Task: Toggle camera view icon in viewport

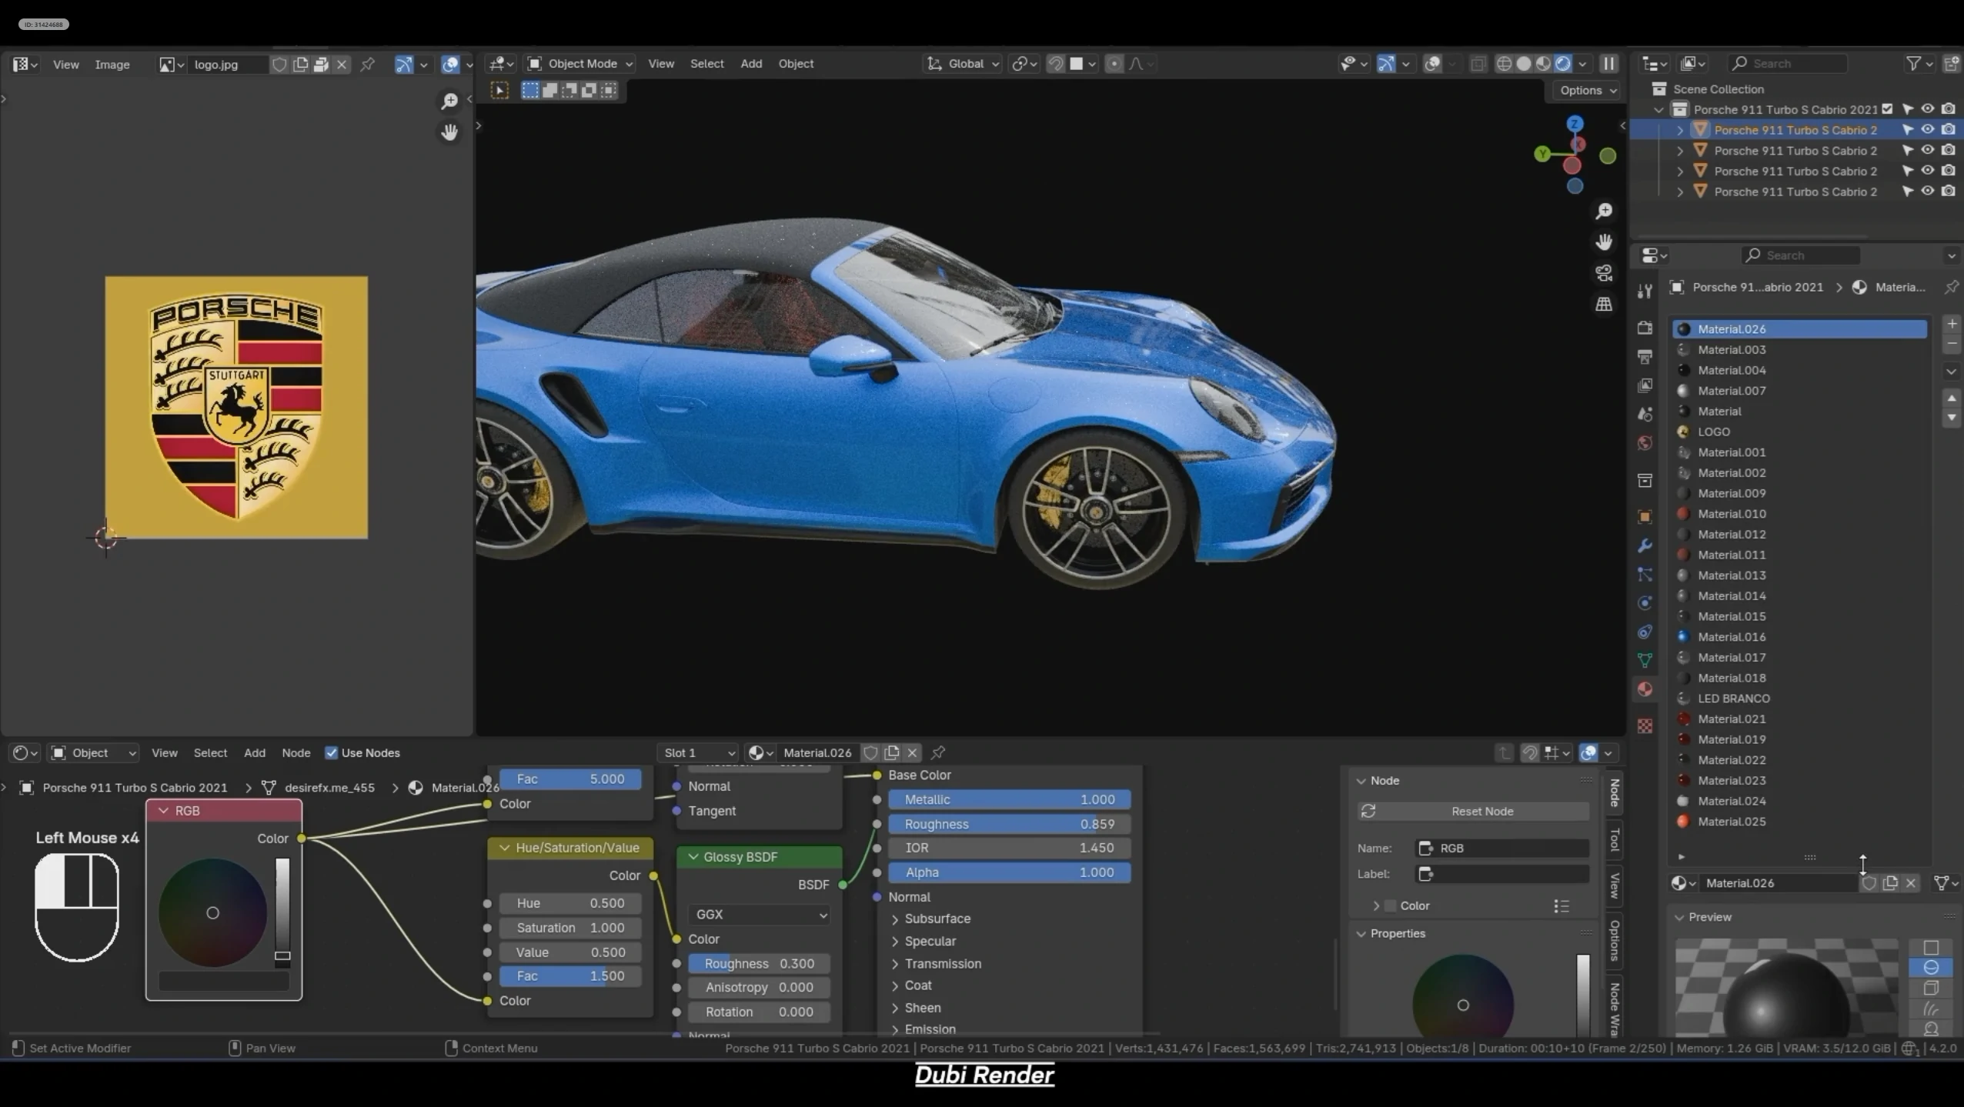Action: click(x=1604, y=273)
